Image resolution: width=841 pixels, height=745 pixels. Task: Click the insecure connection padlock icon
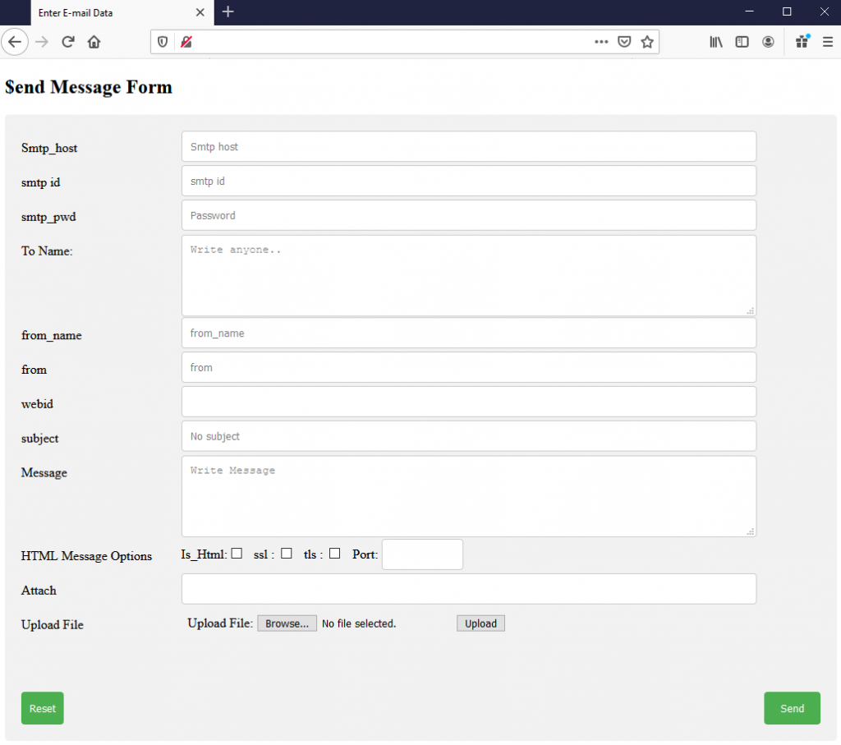coord(186,42)
